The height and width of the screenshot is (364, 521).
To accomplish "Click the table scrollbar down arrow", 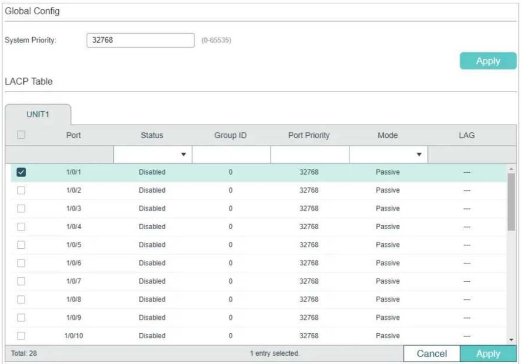I will tap(511, 340).
